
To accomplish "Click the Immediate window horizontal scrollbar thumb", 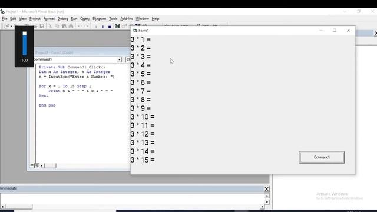I will tap(18, 207).
